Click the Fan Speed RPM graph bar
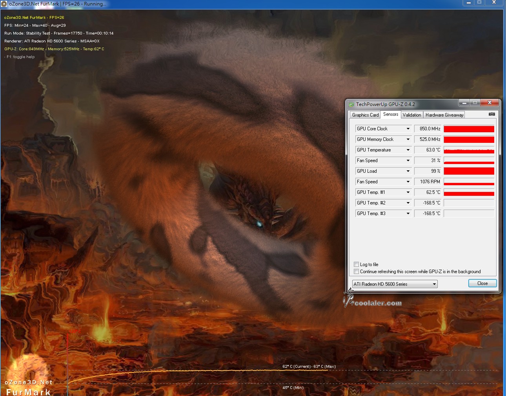Screen dimensions: 506x396 tap(469, 182)
